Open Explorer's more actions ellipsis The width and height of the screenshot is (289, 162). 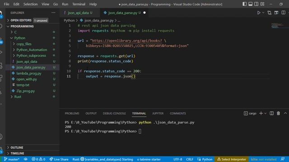click(53, 13)
